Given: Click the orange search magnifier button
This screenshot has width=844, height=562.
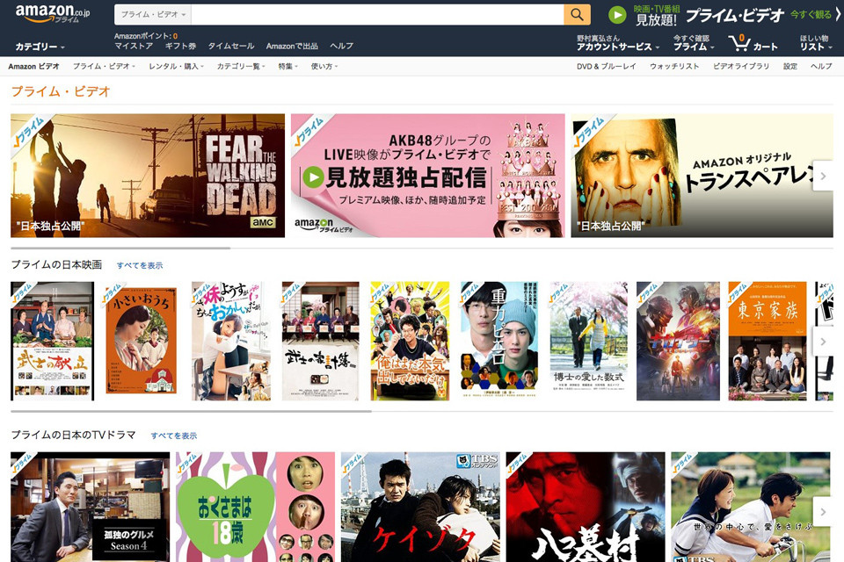Looking at the screenshot, I should pos(576,14).
